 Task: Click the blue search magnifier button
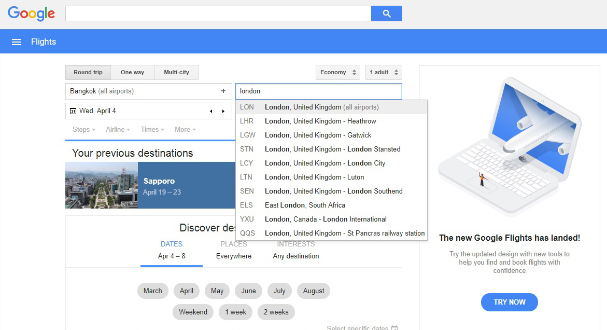pos(386,13)
